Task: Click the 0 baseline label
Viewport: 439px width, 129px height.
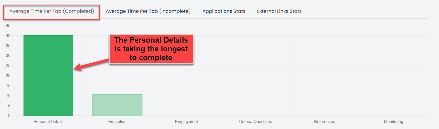Action: pyautogui.click(x=9, y=116)
